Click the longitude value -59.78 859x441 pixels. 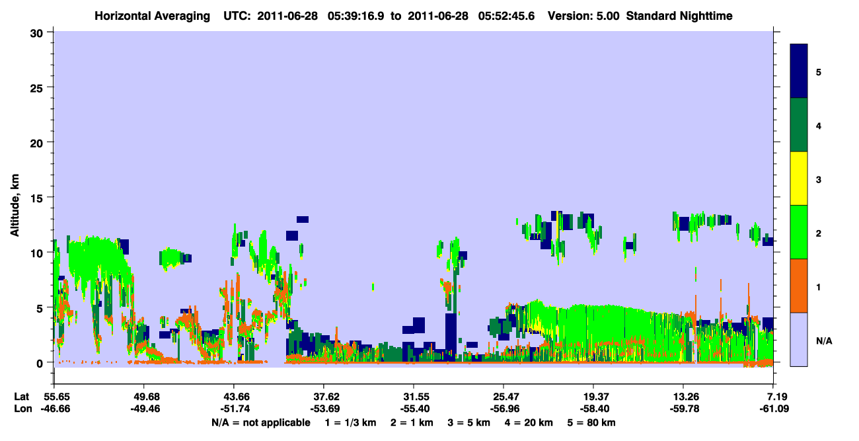pos(683,409)
